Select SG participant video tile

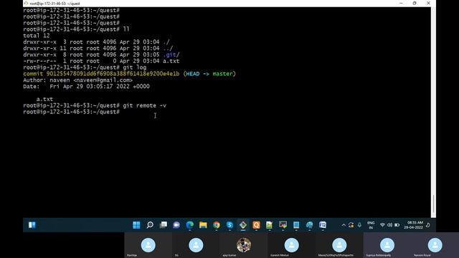click(x=196, y=245)
